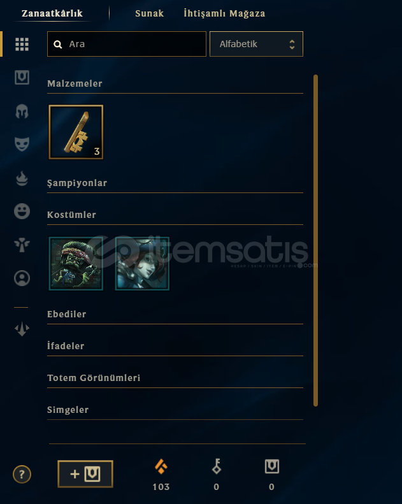The height and width of the screenshot is (504, 402).
Task: Select the goblin-like skin shard thumbnail
Action: click(76, 264)
